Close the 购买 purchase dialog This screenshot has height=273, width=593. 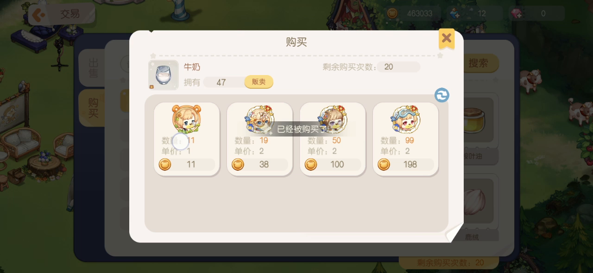click(447, 38)
